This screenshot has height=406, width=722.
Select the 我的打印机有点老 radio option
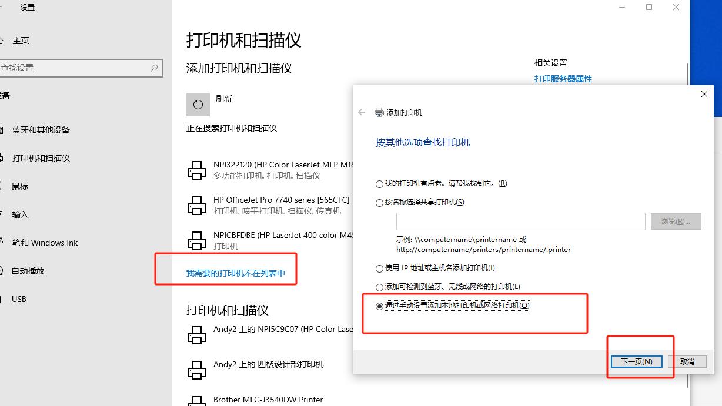379,183
